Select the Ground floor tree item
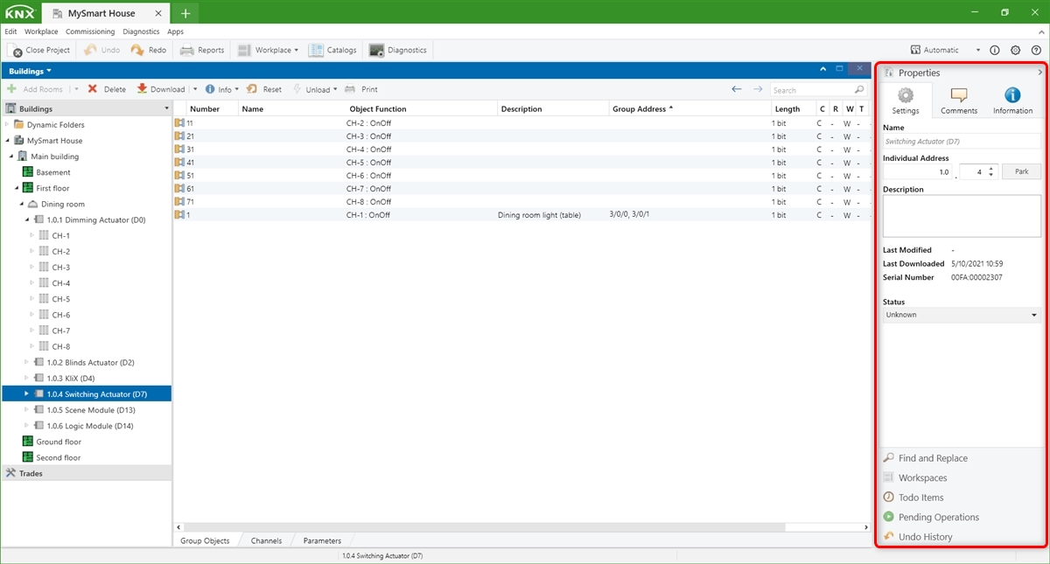Image resolution: width=1050 pixels, height=564 pixels. click(x=59, y=442)
